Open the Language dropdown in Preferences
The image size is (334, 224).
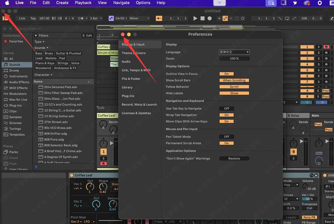[234, 52]
